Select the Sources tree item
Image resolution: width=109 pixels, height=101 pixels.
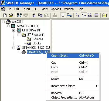[x=38, y=39]
